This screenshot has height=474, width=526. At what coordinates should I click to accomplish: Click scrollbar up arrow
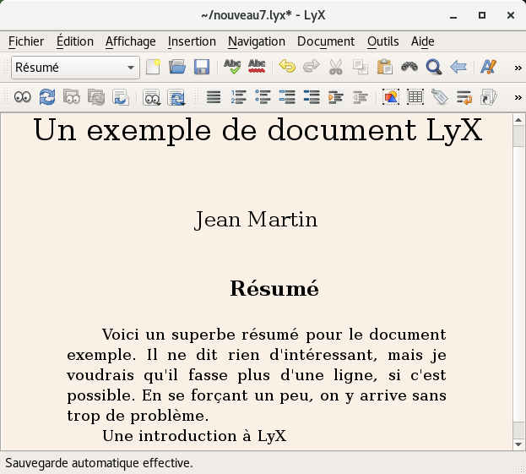point(518,120)
